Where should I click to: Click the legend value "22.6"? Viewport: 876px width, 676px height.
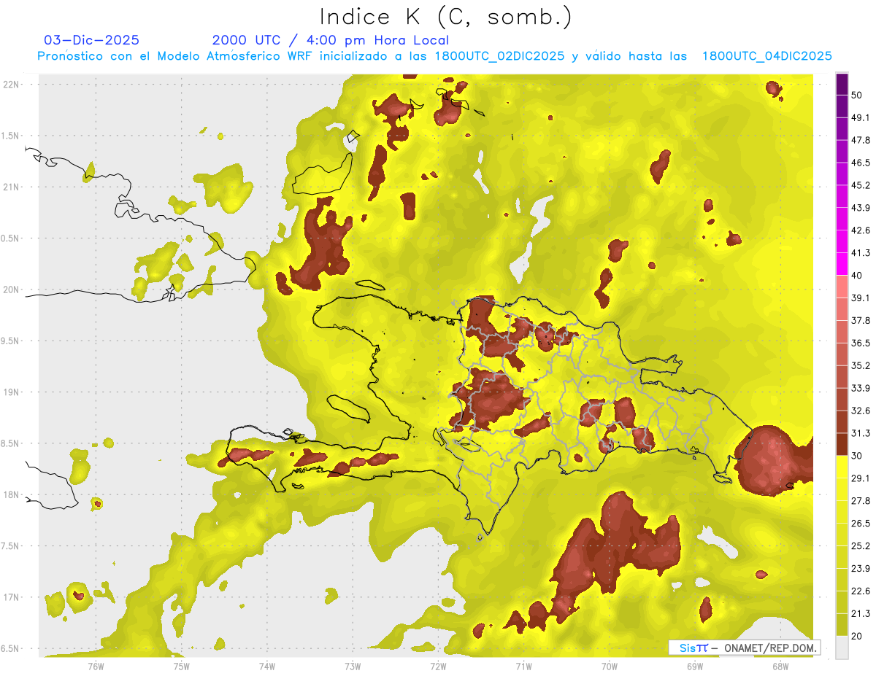[x=861, y=591]
